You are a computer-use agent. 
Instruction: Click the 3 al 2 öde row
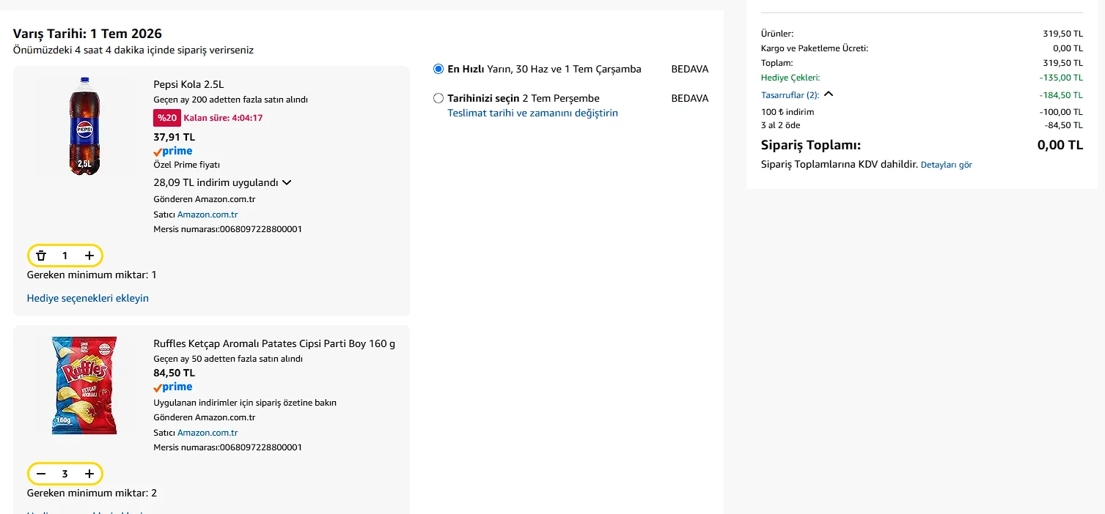(x=922, y=125)
